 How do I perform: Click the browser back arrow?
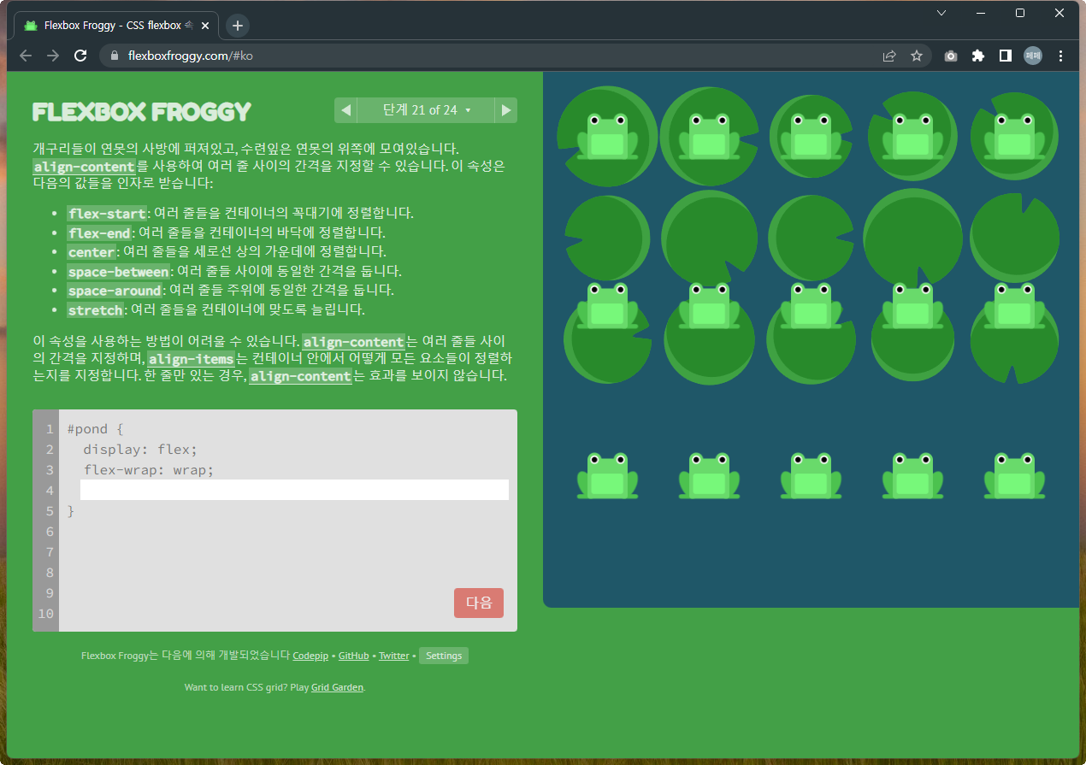(26, 56)
